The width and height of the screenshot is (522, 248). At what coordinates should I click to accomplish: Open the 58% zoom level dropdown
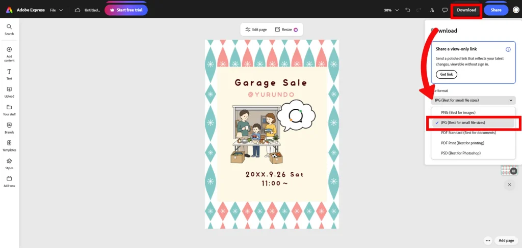391,10
